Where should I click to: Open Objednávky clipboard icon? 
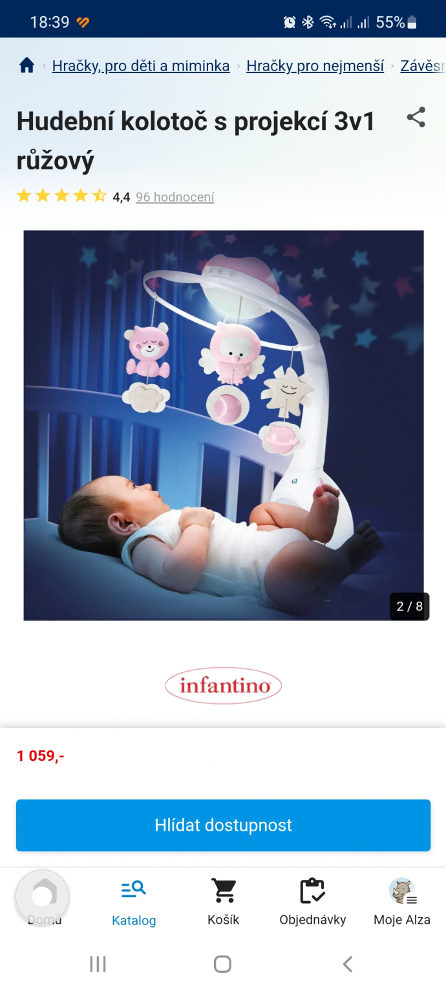[312, 891]
